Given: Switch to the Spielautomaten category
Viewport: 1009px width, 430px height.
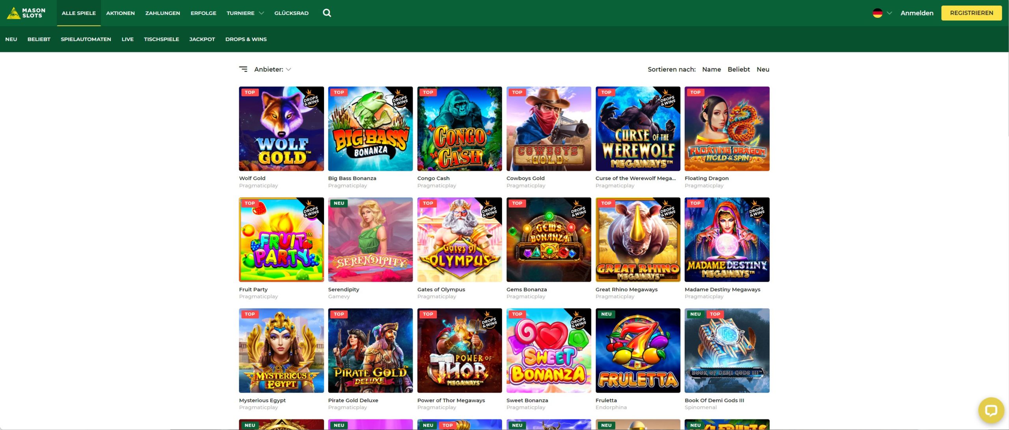Looking at the screenshot, I should coord(86,39).
